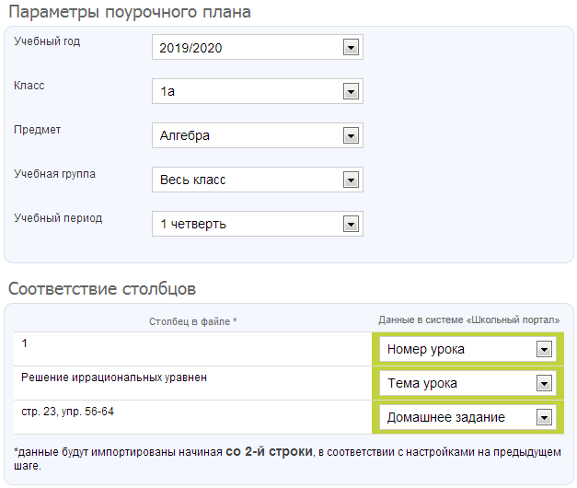Select the Учебный период field label
This screenshot has width=577, height=488.
(59, 218)
